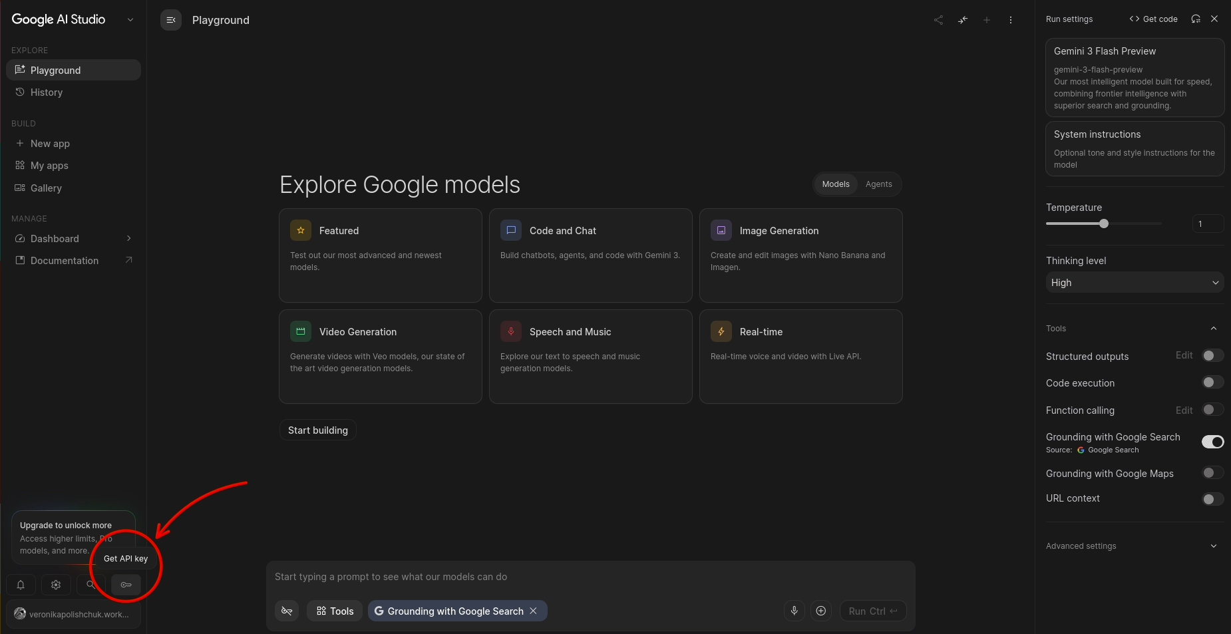1231x634 pixels.
Task: Open the settings gear icon
Action: coord(56,585)
